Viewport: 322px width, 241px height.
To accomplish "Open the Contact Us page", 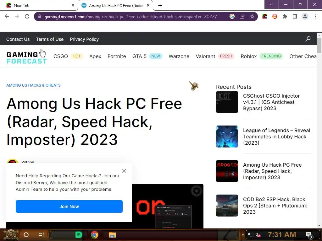I will [x=18, y=39].
